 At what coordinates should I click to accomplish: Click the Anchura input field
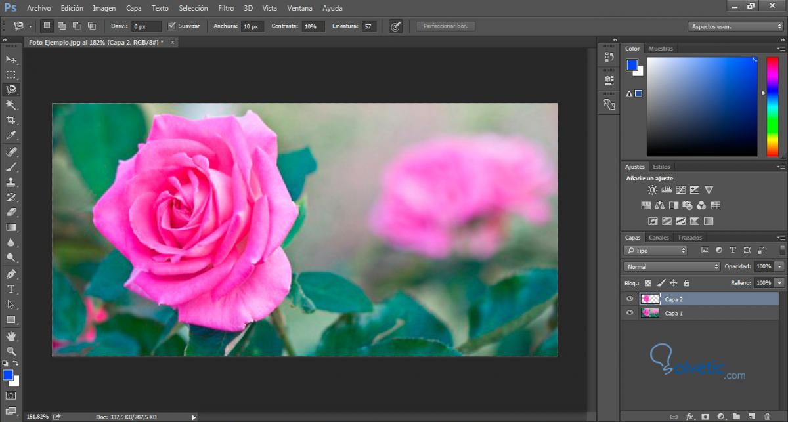pyautogui.click(x=252, y=26)
